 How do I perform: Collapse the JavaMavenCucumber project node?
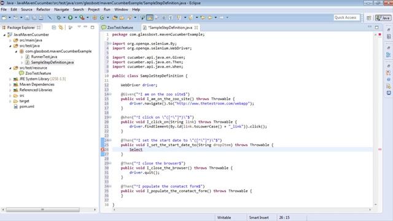[x=4, y=35]
